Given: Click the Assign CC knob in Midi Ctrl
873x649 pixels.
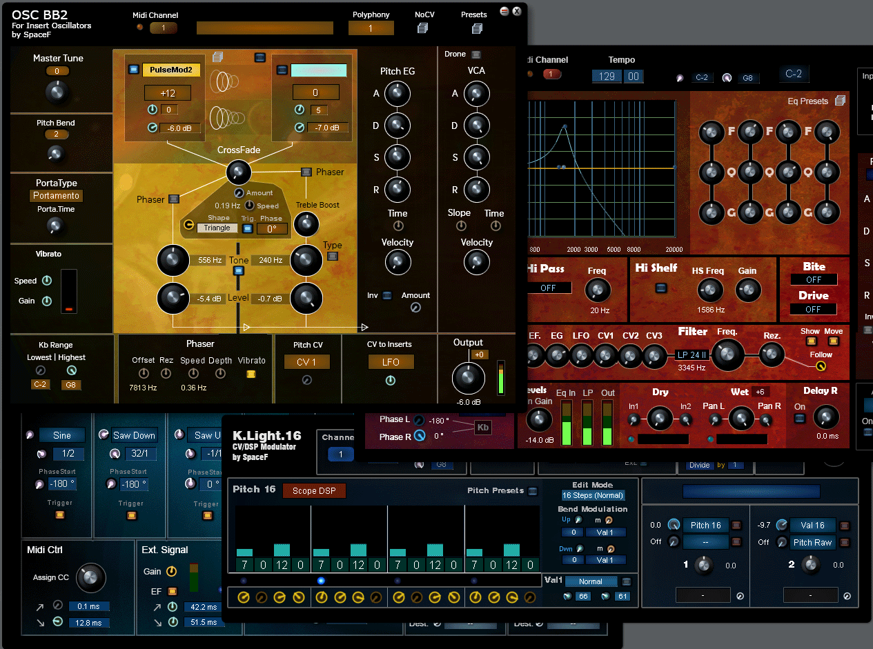Looking at the screenshot, I should (x=91, y=578).
